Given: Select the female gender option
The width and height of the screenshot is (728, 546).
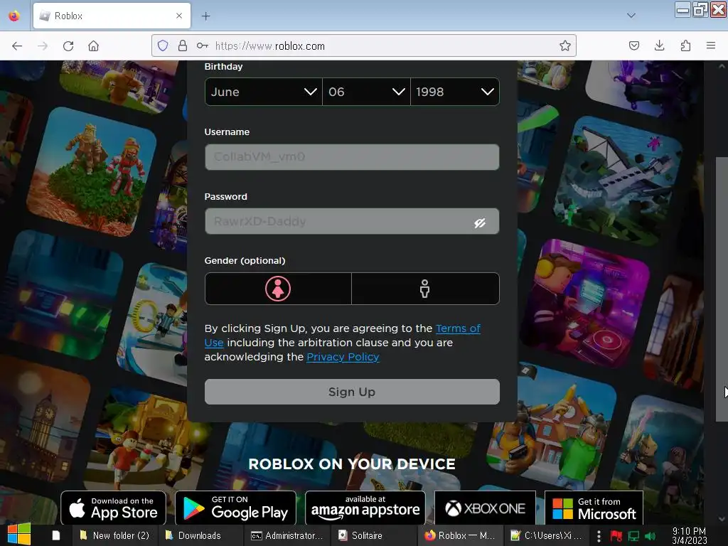Looking at the screenshot, I should [278, 289].
